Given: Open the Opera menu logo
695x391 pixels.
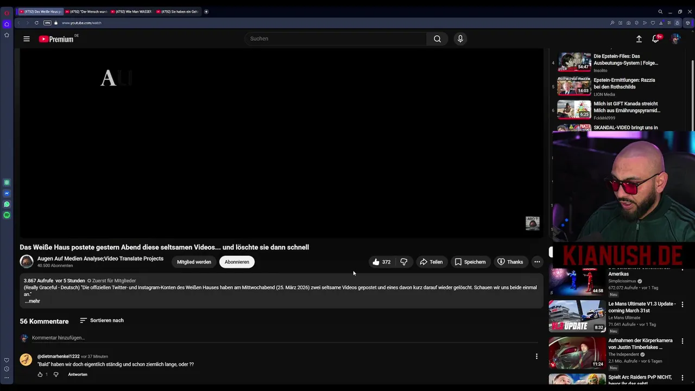Looking at the screenshot, I should click(x=7, y=12).
